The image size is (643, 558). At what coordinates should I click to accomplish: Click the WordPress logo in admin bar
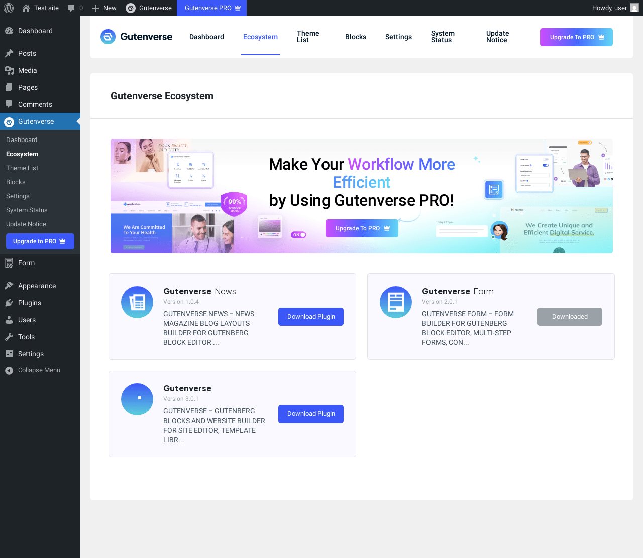coord(9,8)
